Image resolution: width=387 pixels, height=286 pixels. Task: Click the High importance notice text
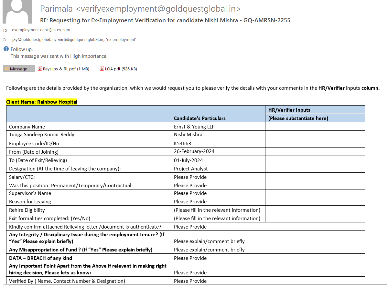[x=59, y=56]
